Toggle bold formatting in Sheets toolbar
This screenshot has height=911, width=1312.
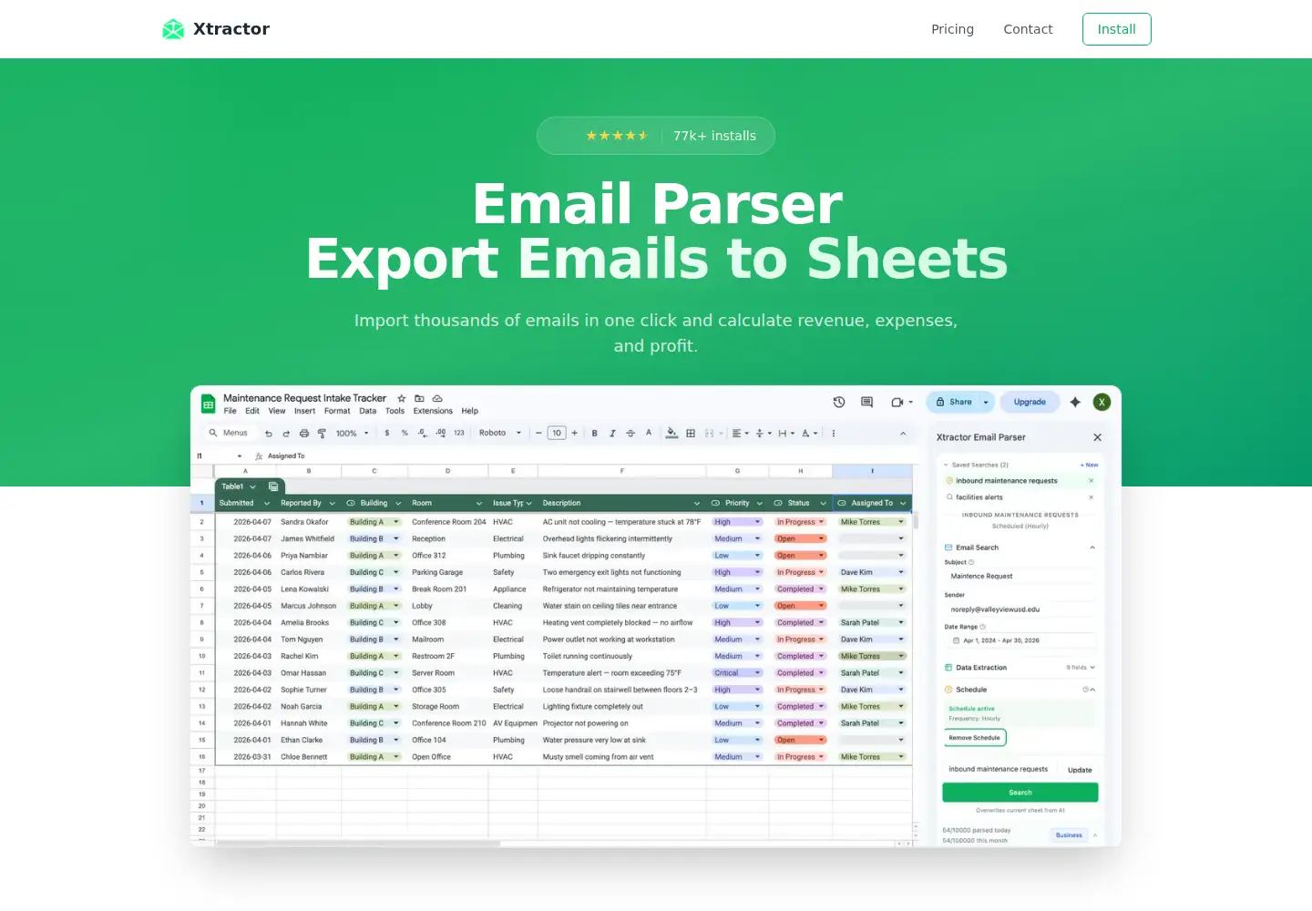click(x=595, y=434)
